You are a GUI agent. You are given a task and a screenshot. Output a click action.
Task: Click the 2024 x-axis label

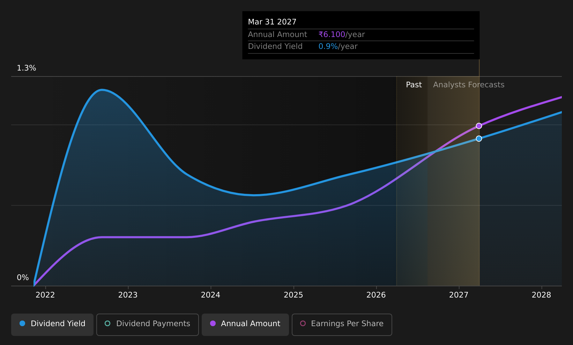point(211,295)
